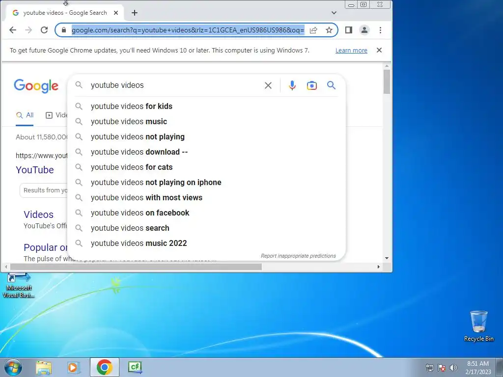
Task: Choose youtube videos not playing on iphone
Action: tap(207, 183)
